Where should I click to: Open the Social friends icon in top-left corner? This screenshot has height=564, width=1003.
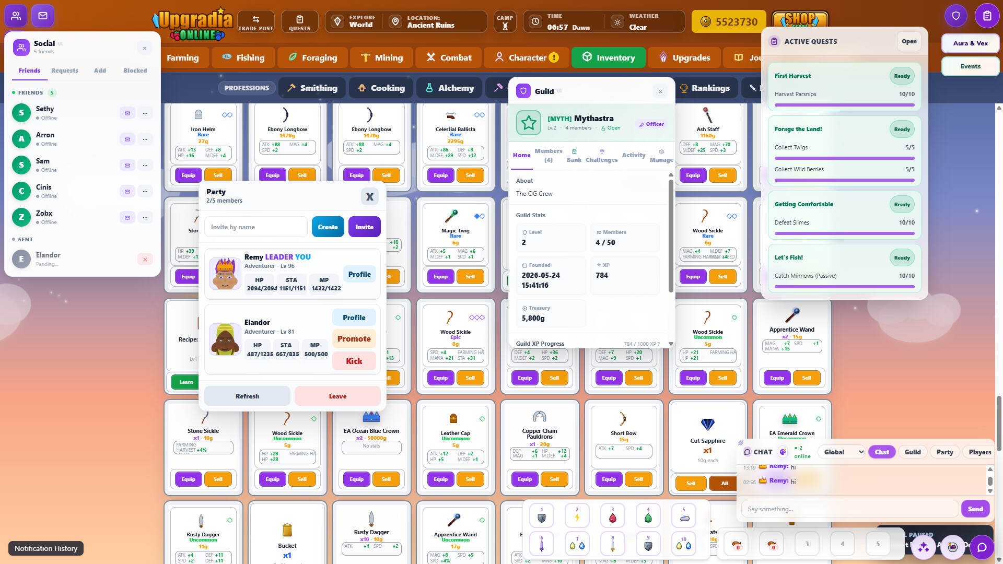16,16
